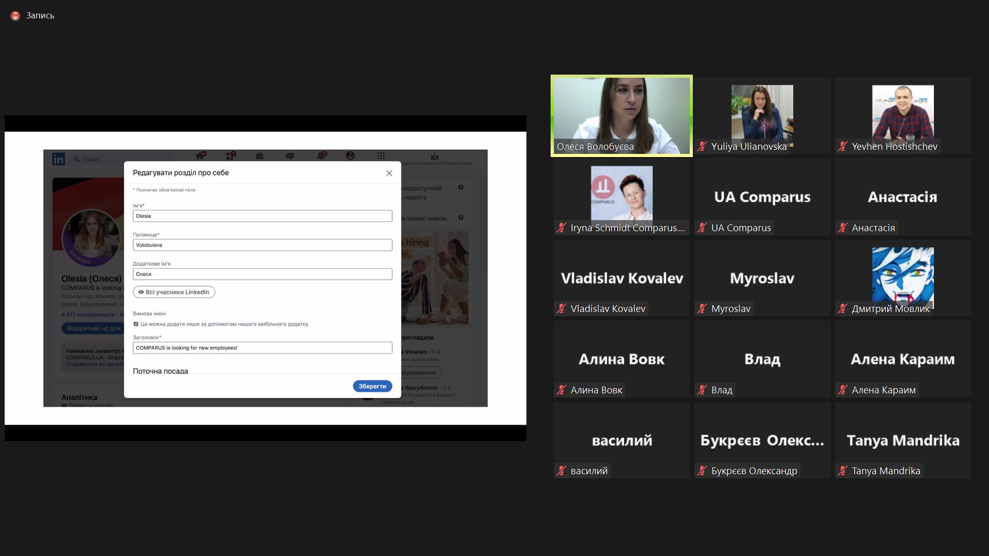Screen dimensions: 989x556
Task: Select Дмитрий Мовлик's avatar tile
Action: (903, 278)
